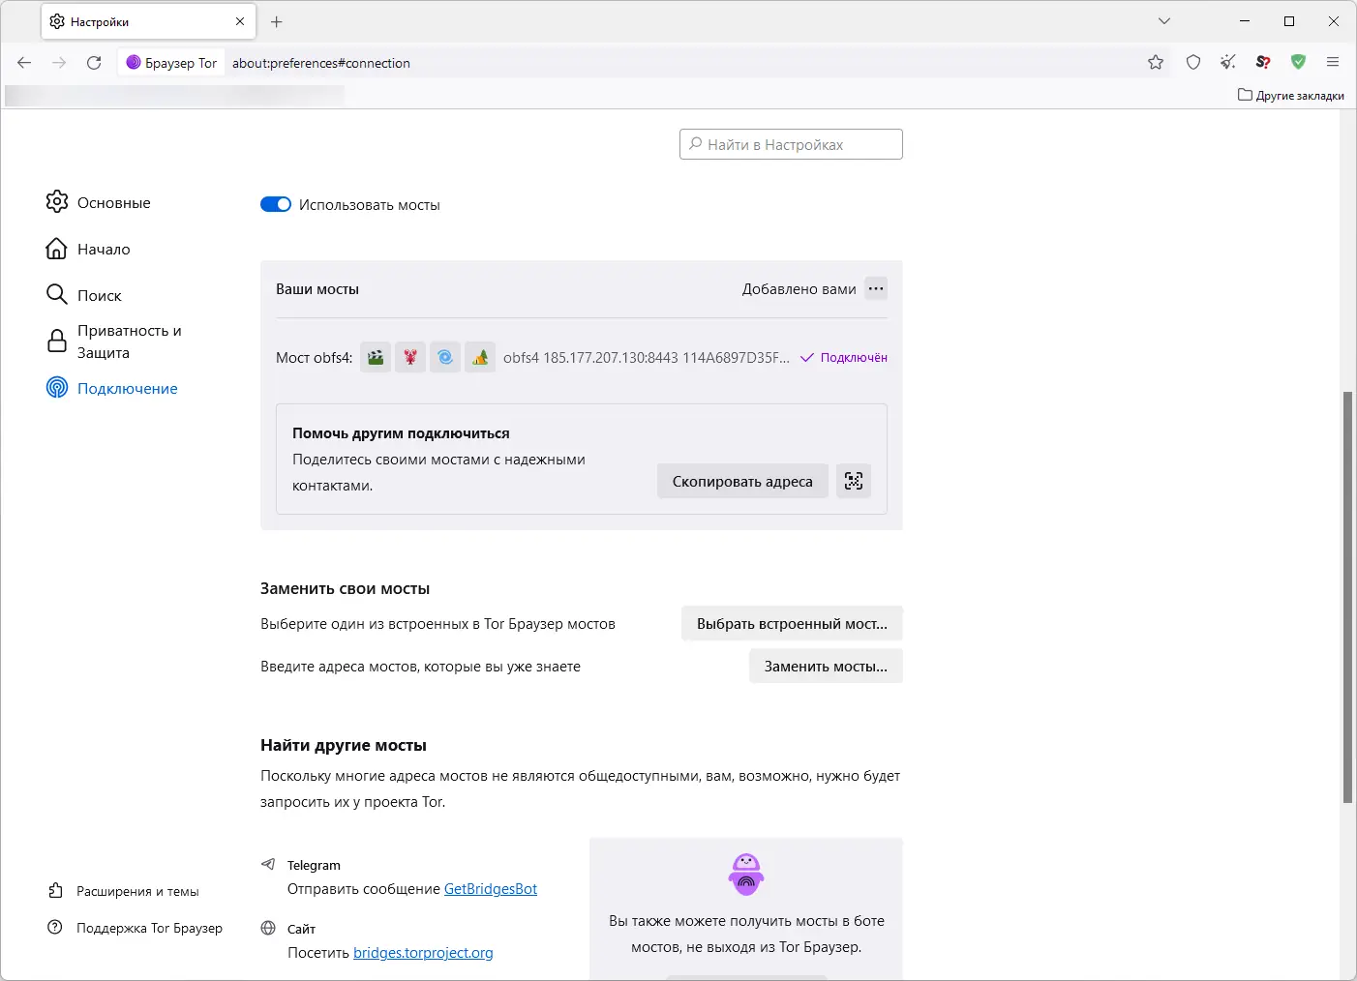This screenshot has width=1357, height=981.
Task: Open the Другие закладки bookmarks folder
Action: pyautogui.click(x=1291, y=95)
